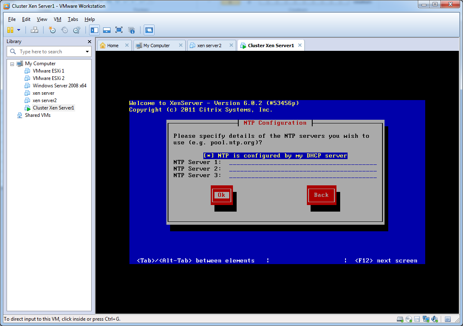
Task: Toggle the Show Library sidebar button
Action: (94, 30)
